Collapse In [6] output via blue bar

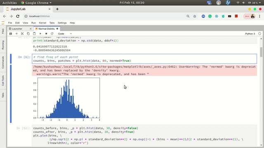(11, 94)
